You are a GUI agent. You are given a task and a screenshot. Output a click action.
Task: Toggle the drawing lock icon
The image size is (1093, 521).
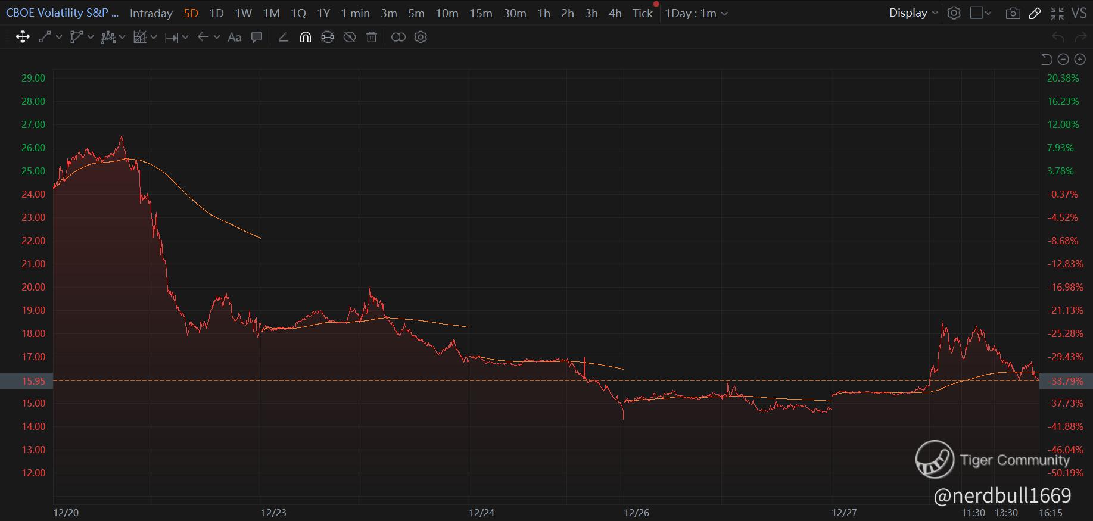point(328,37)
